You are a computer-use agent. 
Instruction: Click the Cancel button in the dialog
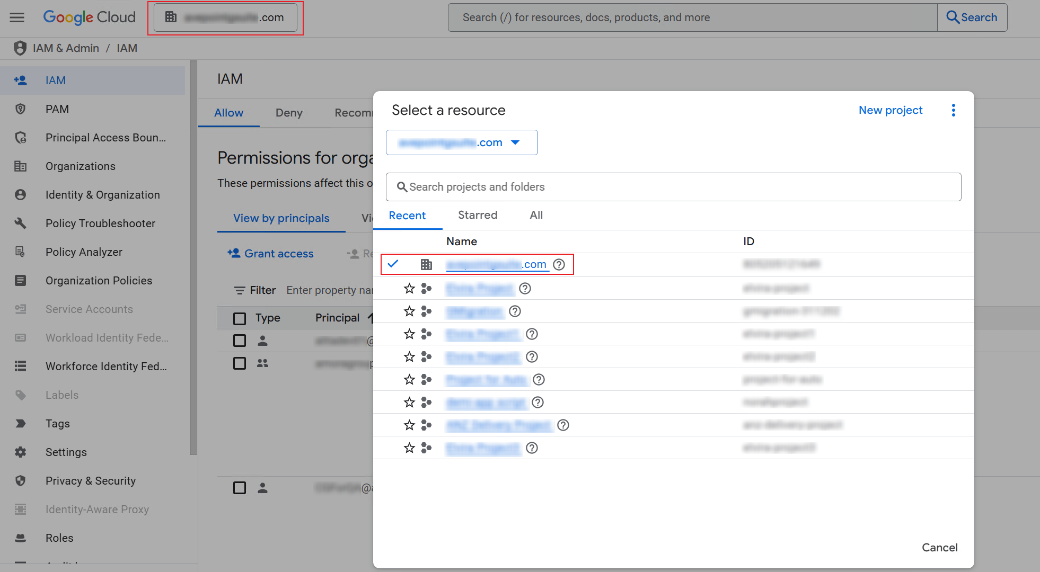939,548
